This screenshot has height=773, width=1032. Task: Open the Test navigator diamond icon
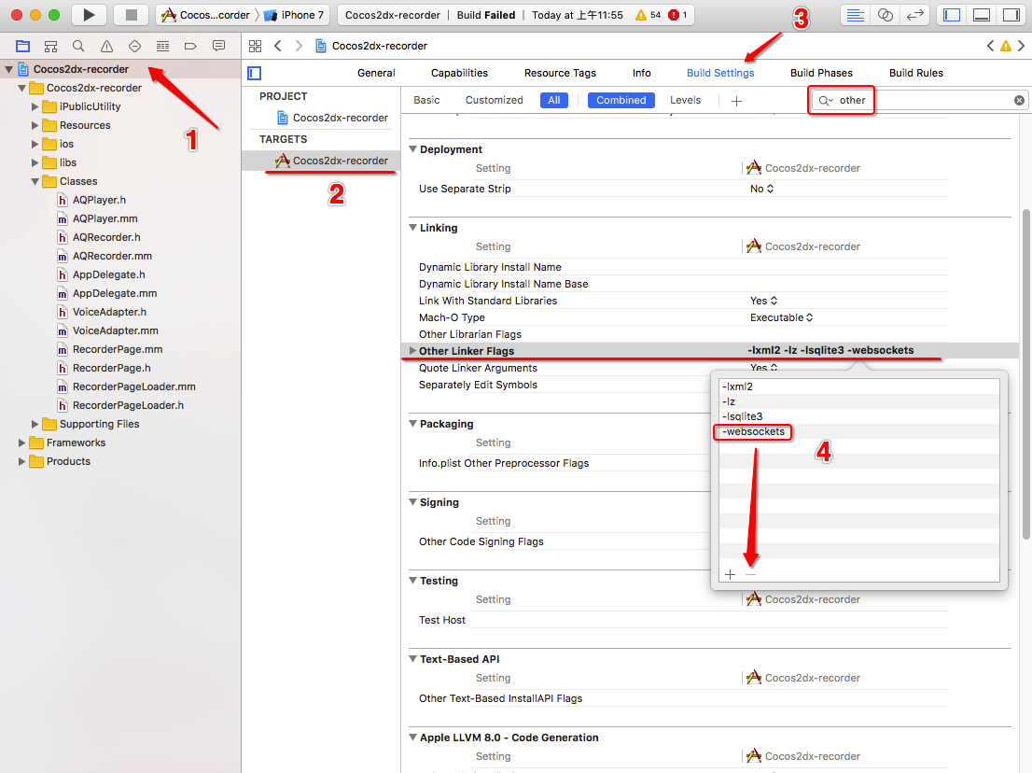(x=135, y=46)
